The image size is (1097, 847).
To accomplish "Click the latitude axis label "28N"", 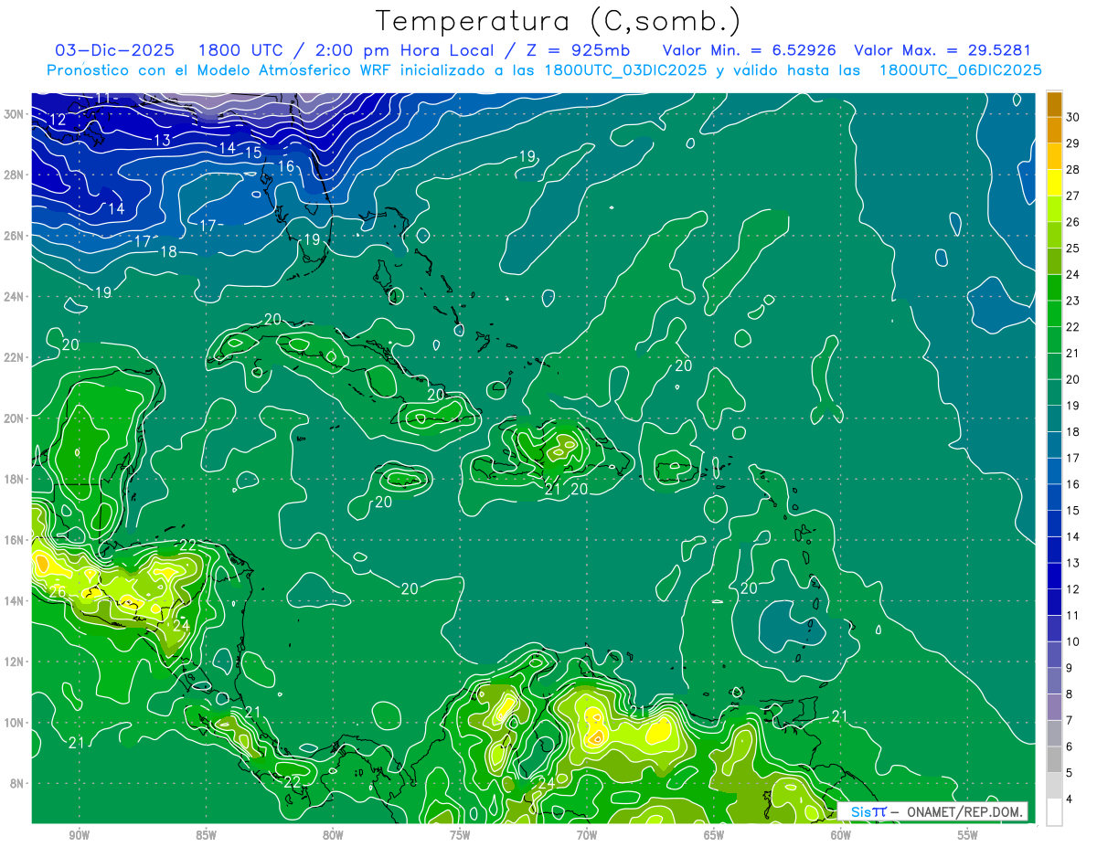I will tap(14, 175).
